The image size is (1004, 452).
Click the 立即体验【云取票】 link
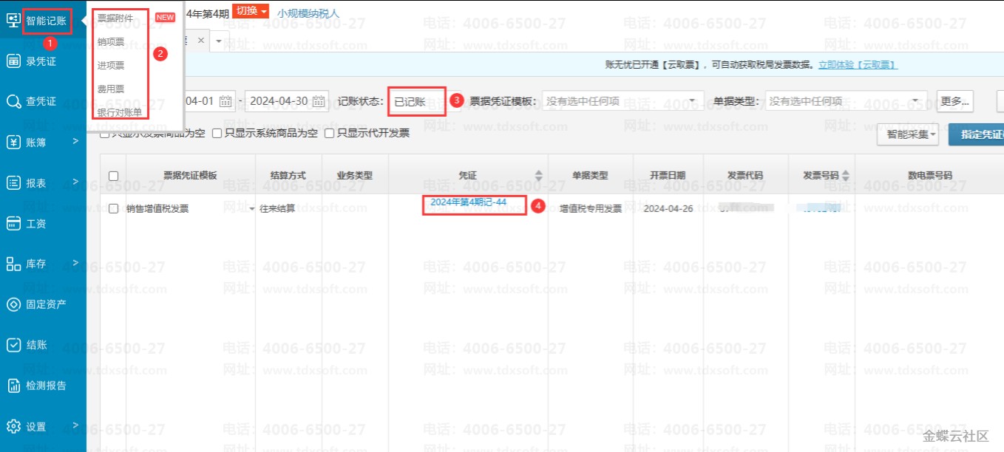point(857,65)
